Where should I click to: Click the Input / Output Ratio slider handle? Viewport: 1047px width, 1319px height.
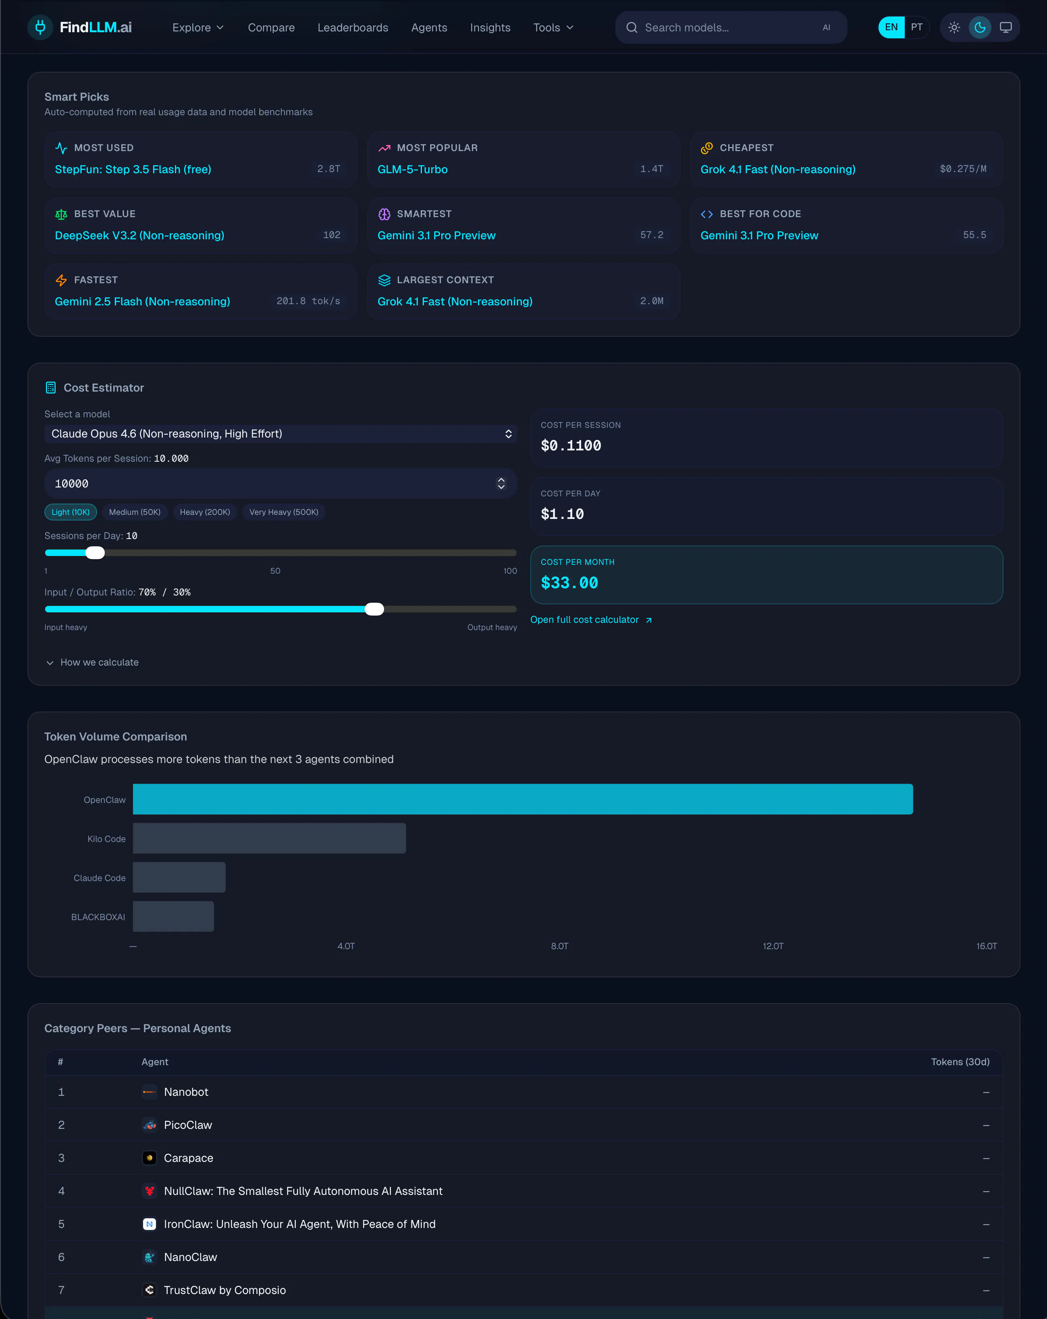[374, 609]
